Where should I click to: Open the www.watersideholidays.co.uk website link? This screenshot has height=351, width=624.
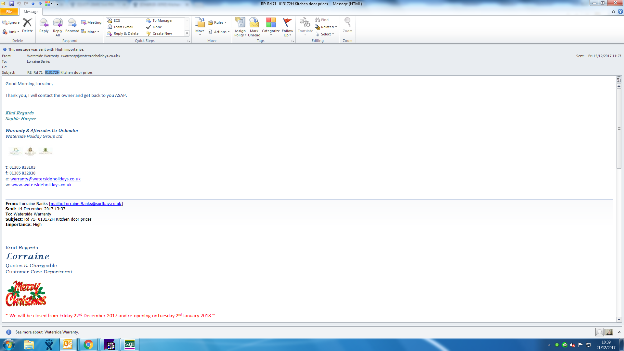41,185
